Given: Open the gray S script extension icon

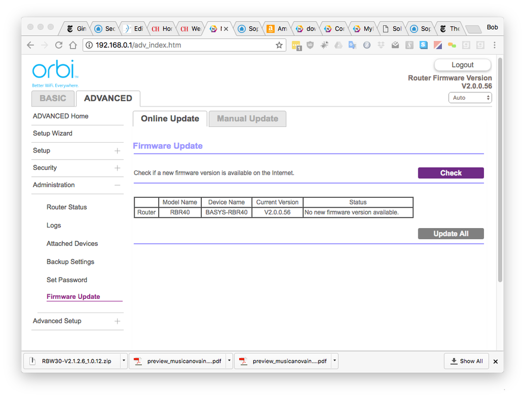Looking at the screenshot, I should [409, 45].
